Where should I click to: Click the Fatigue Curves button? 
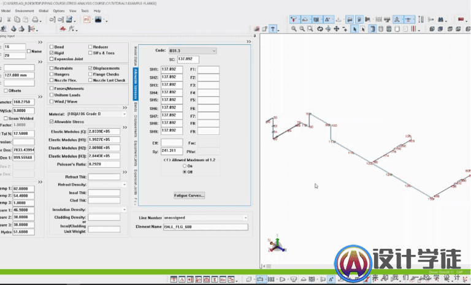(189, 196)
